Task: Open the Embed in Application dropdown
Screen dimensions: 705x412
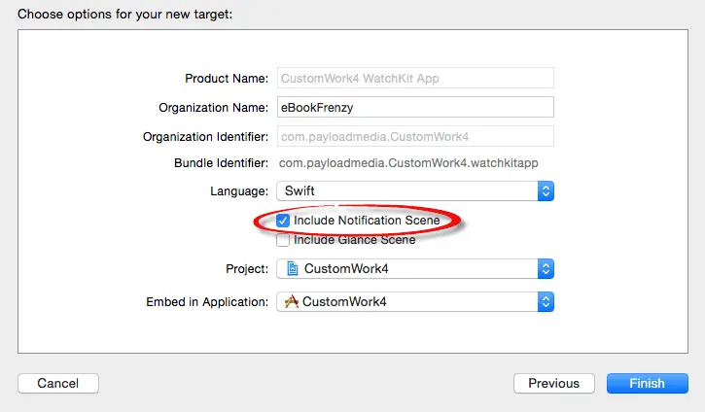Action: (414, 302)
